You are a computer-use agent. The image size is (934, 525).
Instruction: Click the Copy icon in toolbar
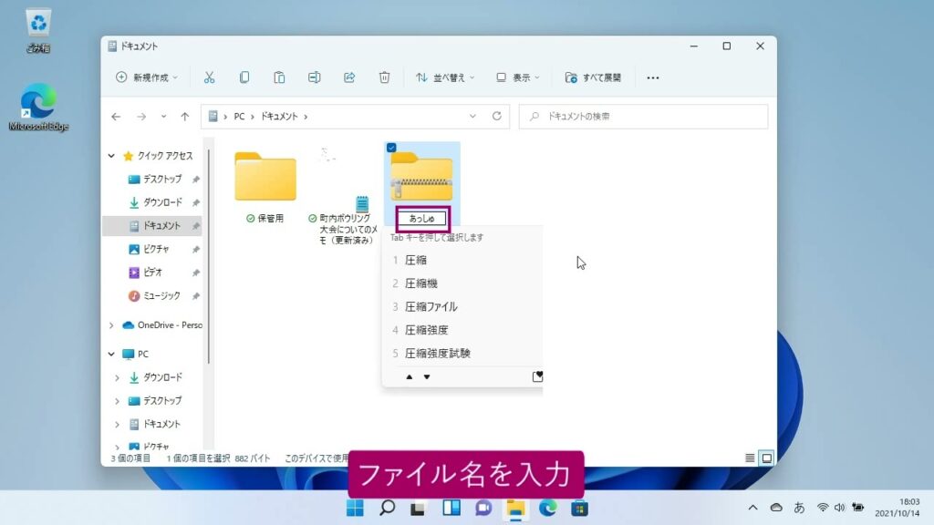tap(244, 77)
